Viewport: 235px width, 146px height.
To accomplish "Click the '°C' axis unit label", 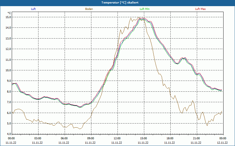I will 9,13.
